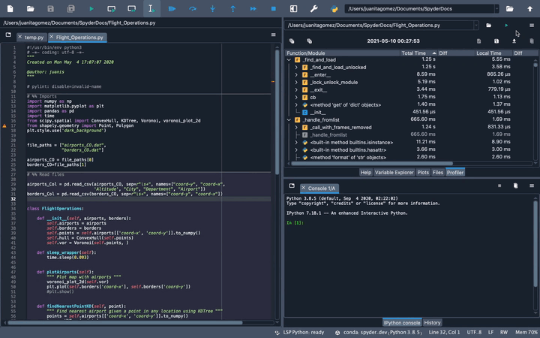Create a new file from the toolbar
The image size is (540, 338).
(x=10, y=8)
